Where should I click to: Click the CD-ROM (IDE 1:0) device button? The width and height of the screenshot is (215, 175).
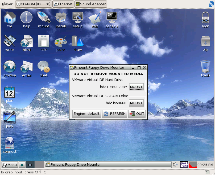(34, 4)
